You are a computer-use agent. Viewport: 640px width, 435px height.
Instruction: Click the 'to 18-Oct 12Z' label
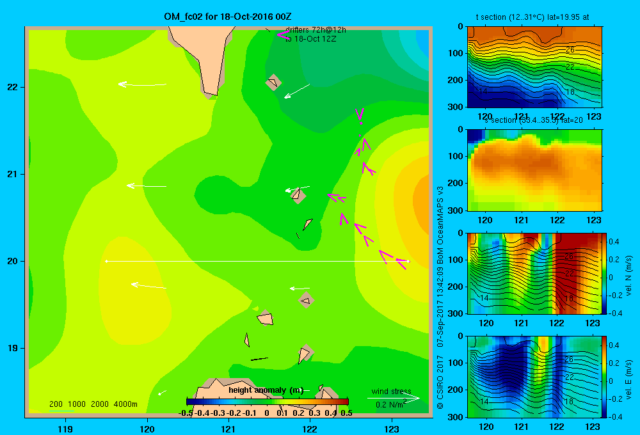310,39
